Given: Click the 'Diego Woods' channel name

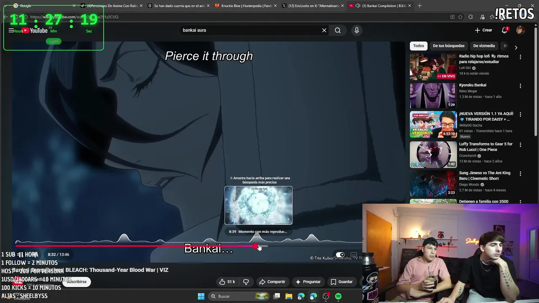Looking at the screenshot, I should (470, 184).
